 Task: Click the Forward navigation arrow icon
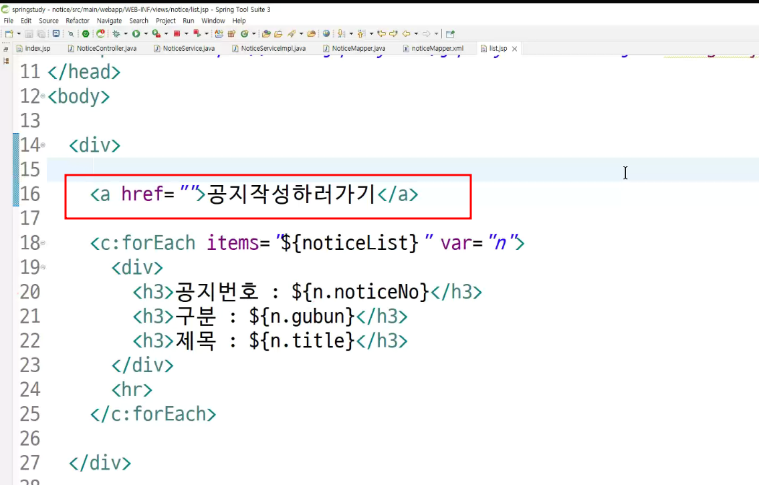tap(427, 34)
